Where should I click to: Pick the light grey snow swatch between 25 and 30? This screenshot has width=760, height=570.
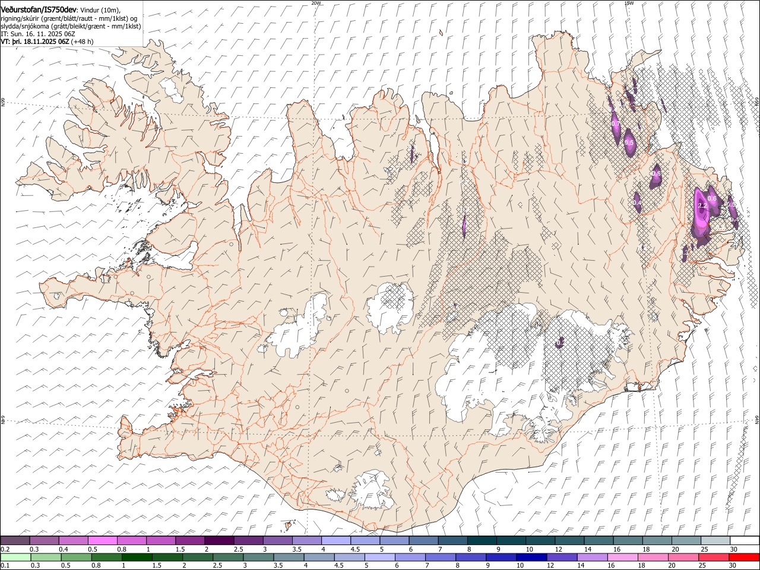pyautogui.click(x=715, y=540)
